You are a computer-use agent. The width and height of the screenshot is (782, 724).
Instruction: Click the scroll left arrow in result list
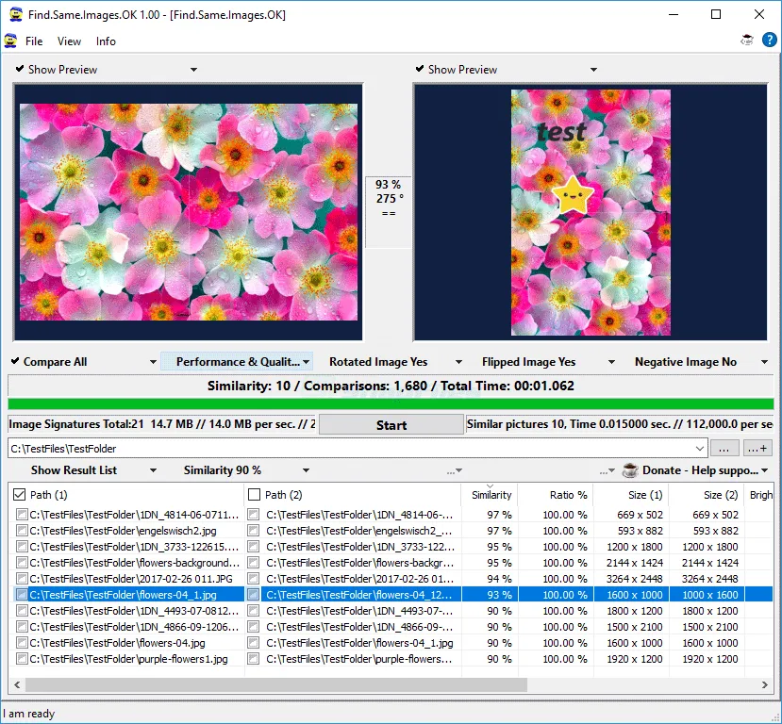pos(17,684)
